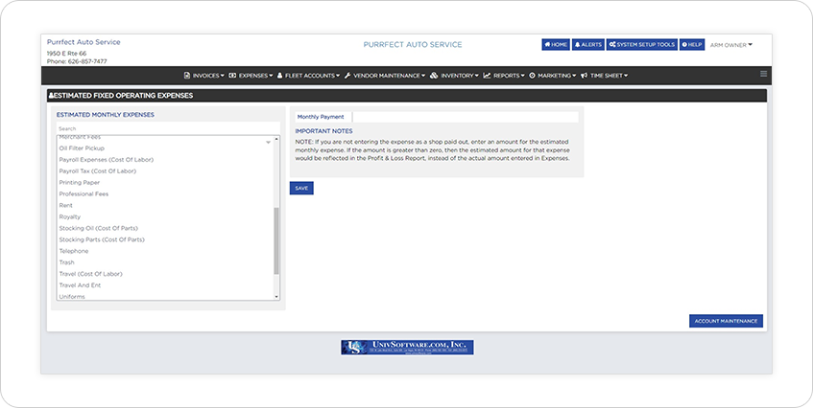
Task: Click the Monthly Payment input field
Action: 466,117
